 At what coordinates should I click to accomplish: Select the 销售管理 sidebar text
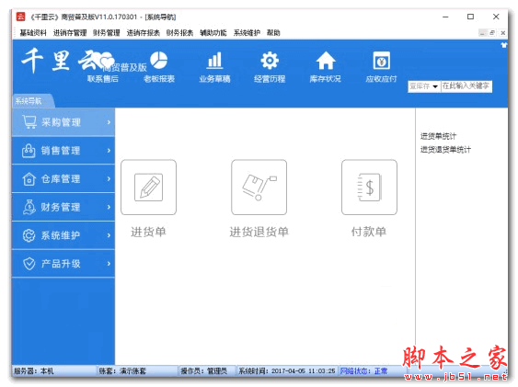[61, 151]
